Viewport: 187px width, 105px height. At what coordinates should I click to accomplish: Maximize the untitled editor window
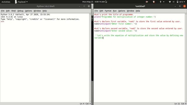pos(180,6)
